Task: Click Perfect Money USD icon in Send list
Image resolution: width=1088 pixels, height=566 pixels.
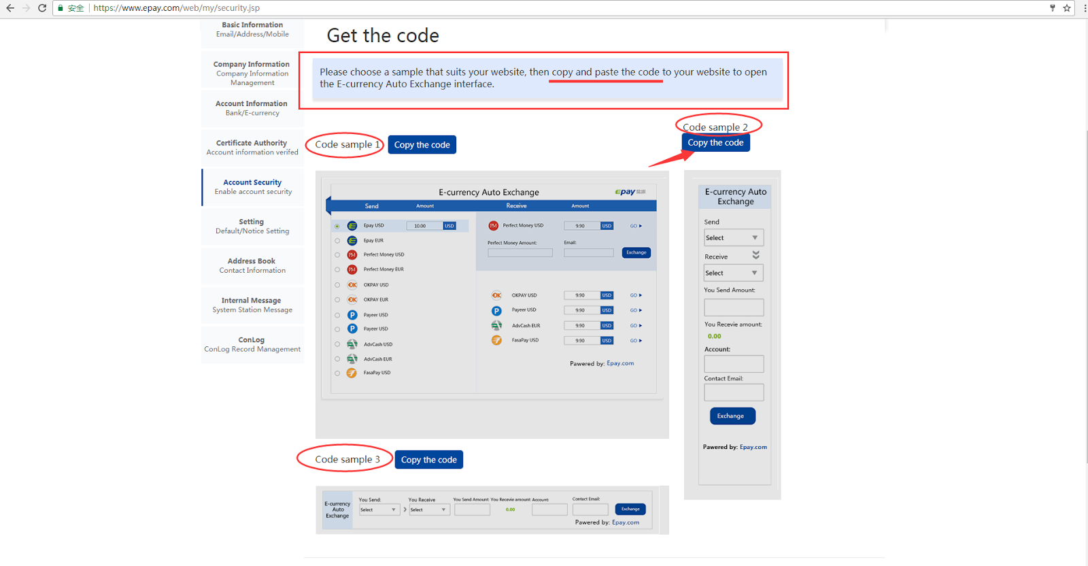Action: tap(352, 255)
